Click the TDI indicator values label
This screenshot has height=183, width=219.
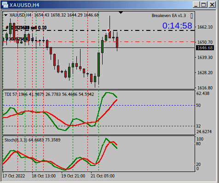click(49, 94)
